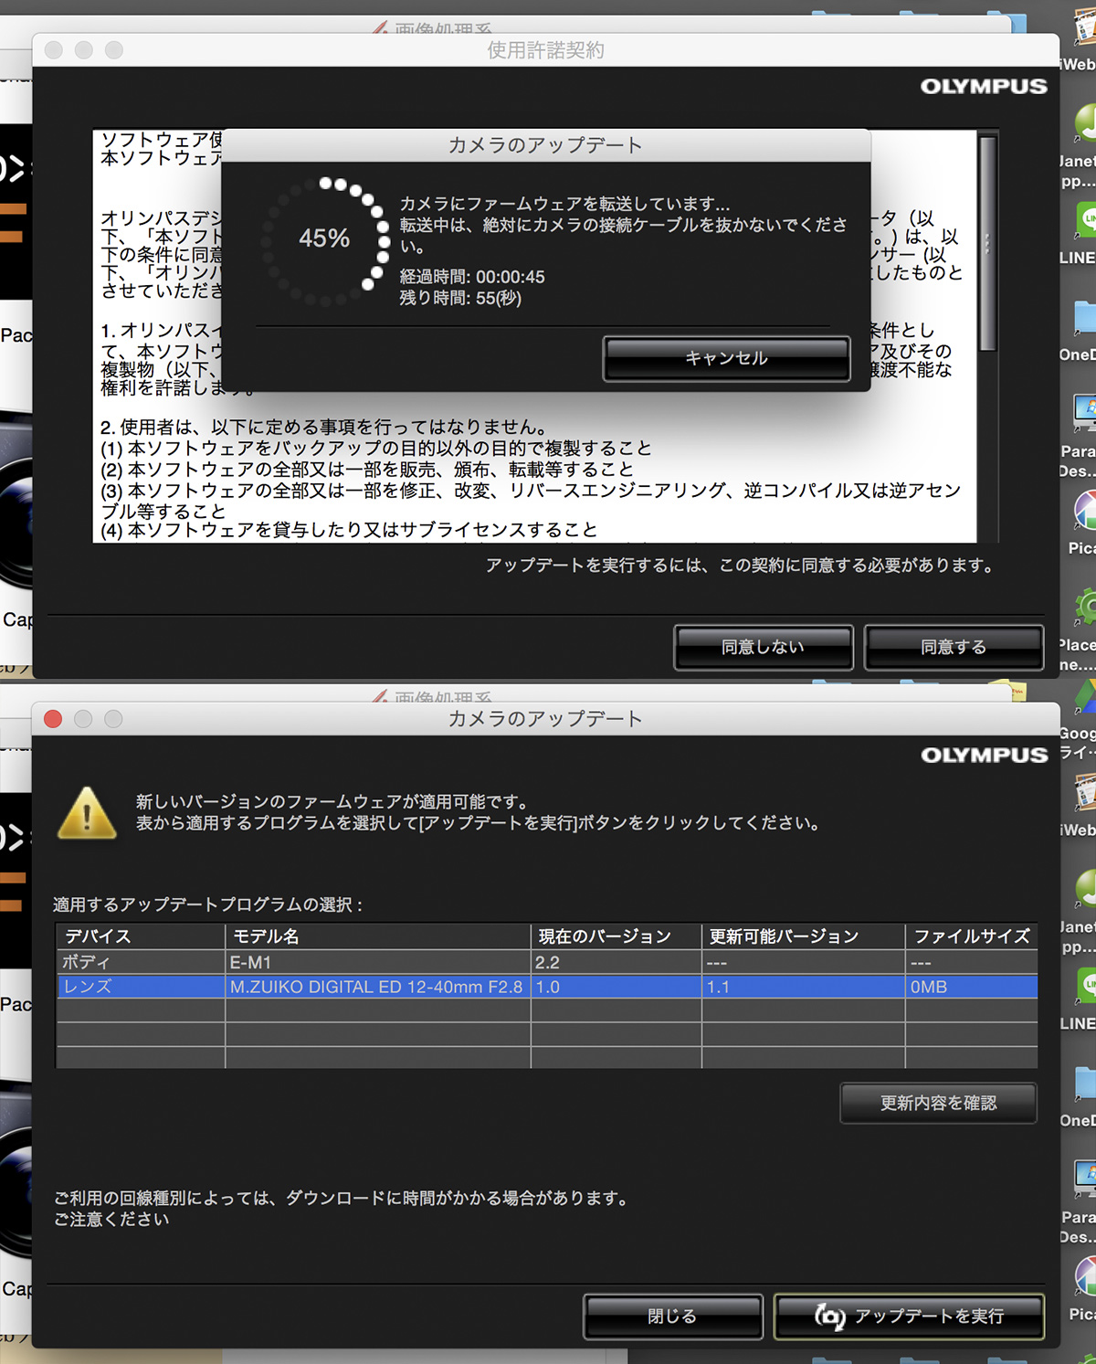Click the yellow warning triangle icon
Viewport: 1096px width, 1364px height.
coord(87,813)
